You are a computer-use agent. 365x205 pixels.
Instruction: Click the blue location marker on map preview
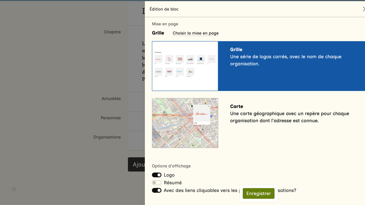[x=211, y=116]
